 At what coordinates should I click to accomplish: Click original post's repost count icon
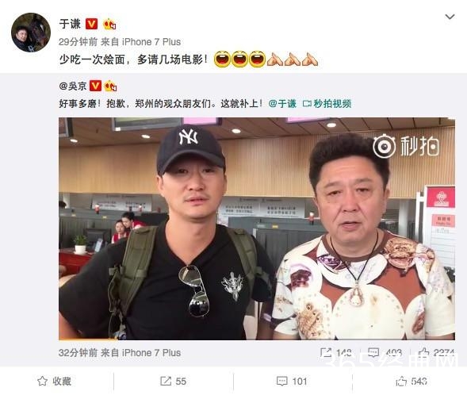[x=326, y=353]
